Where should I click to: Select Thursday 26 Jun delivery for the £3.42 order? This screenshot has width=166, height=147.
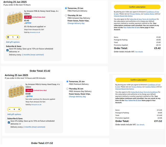(66, 16)
